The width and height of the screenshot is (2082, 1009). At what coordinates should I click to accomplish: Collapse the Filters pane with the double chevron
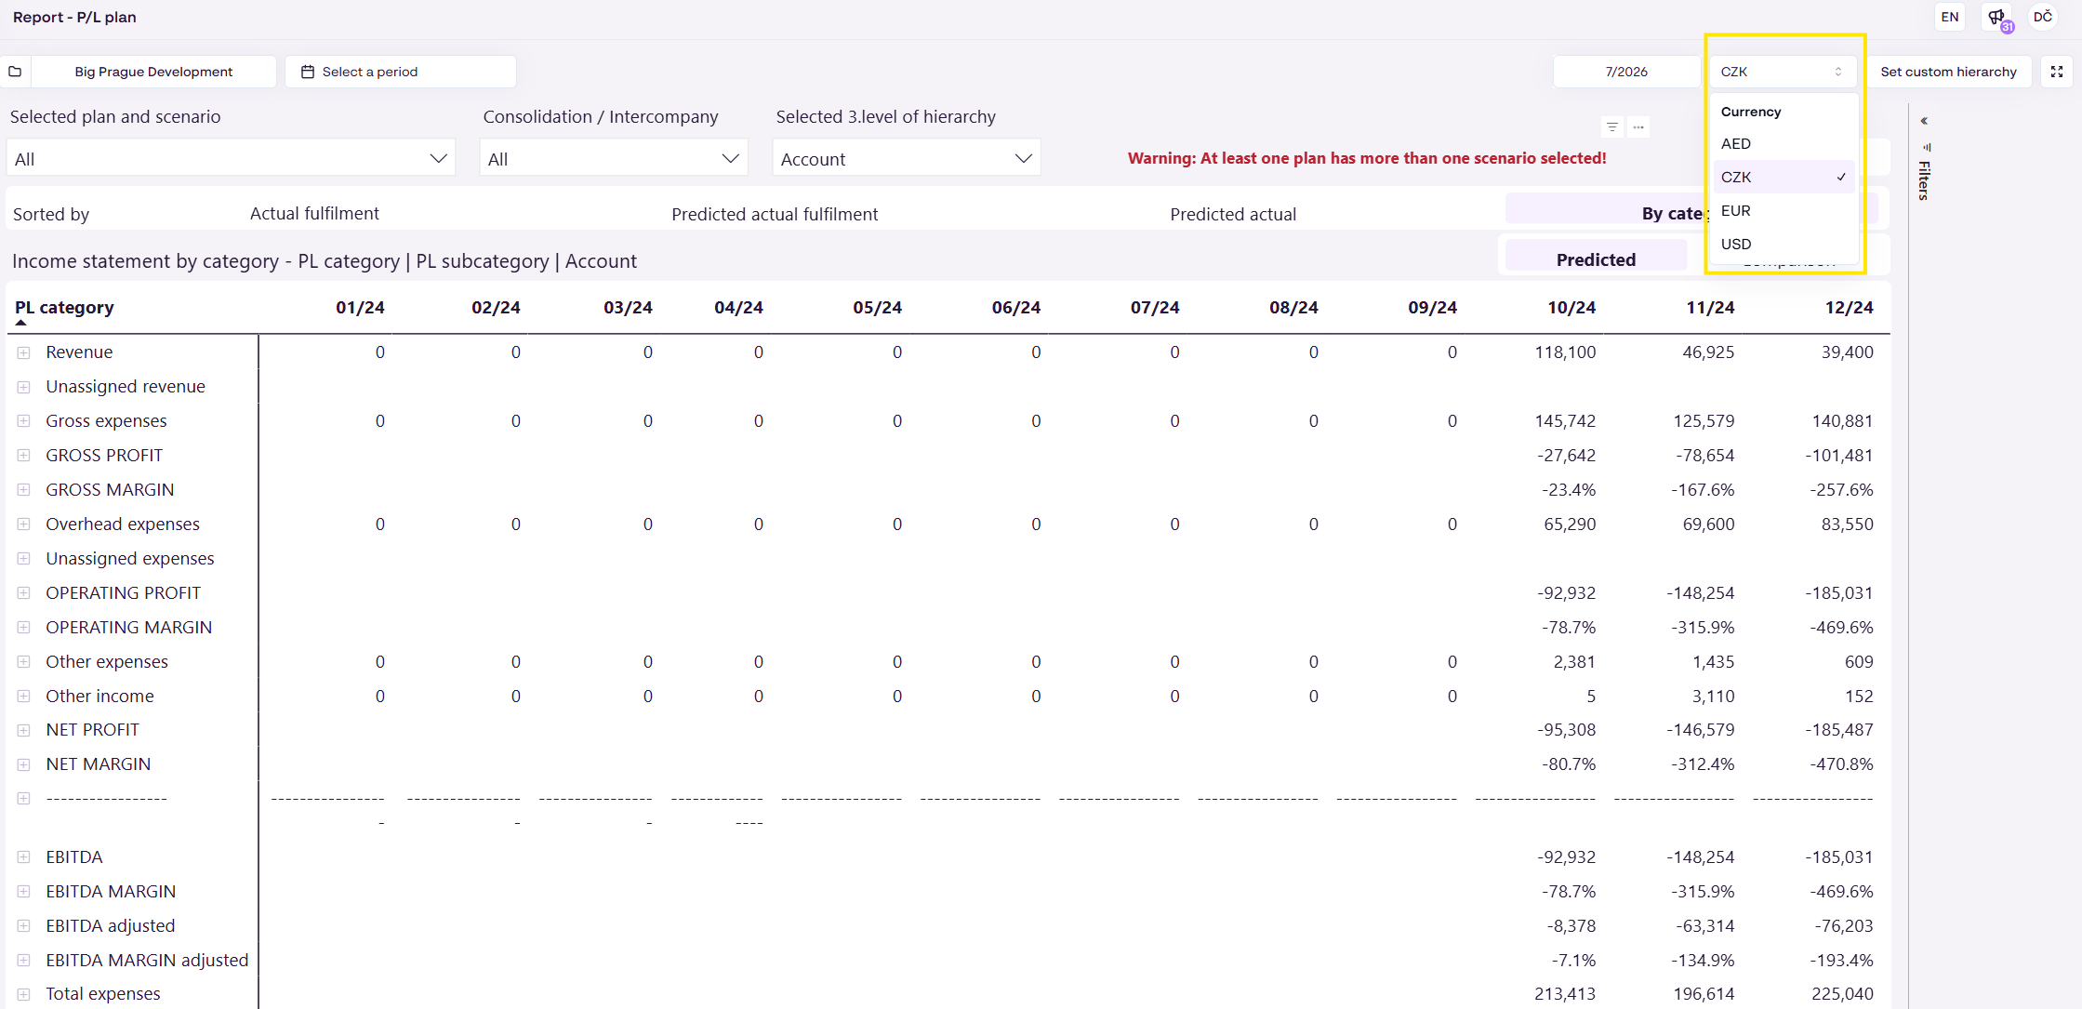[1924, 121]
